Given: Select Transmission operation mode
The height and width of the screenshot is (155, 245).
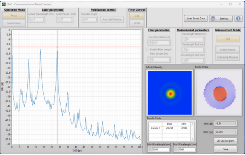Looking at the screenshot, I should 13,23.
